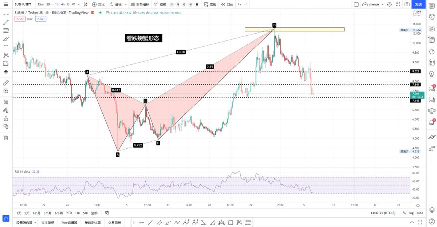Select the trend line drawing tool
The image size is (437, 227).
(x=6, y=23)
